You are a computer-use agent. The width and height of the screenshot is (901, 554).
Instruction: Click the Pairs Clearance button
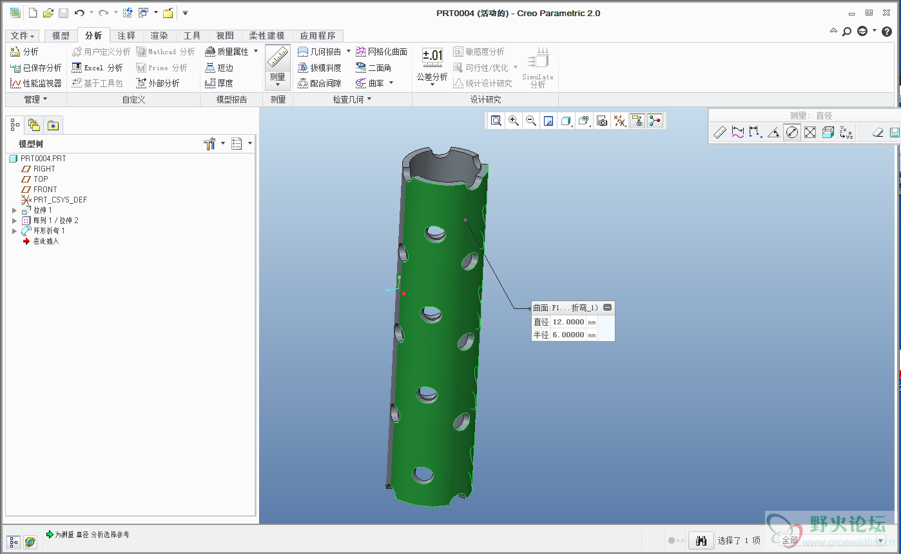coord(320,83)
